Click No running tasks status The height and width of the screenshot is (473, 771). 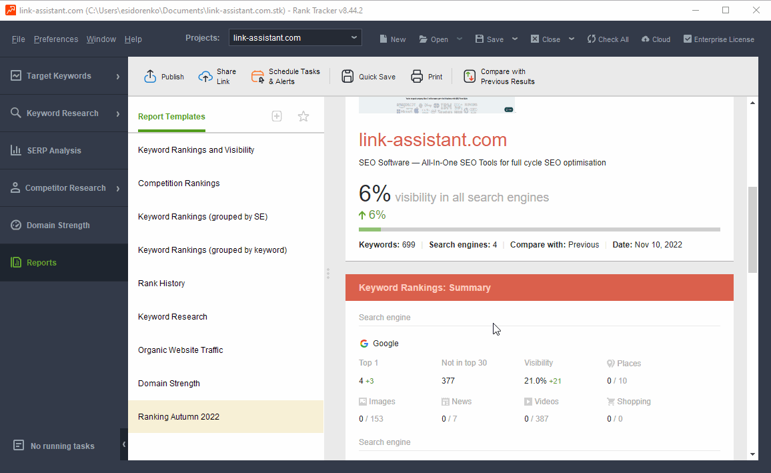click(x=63, y=446)
